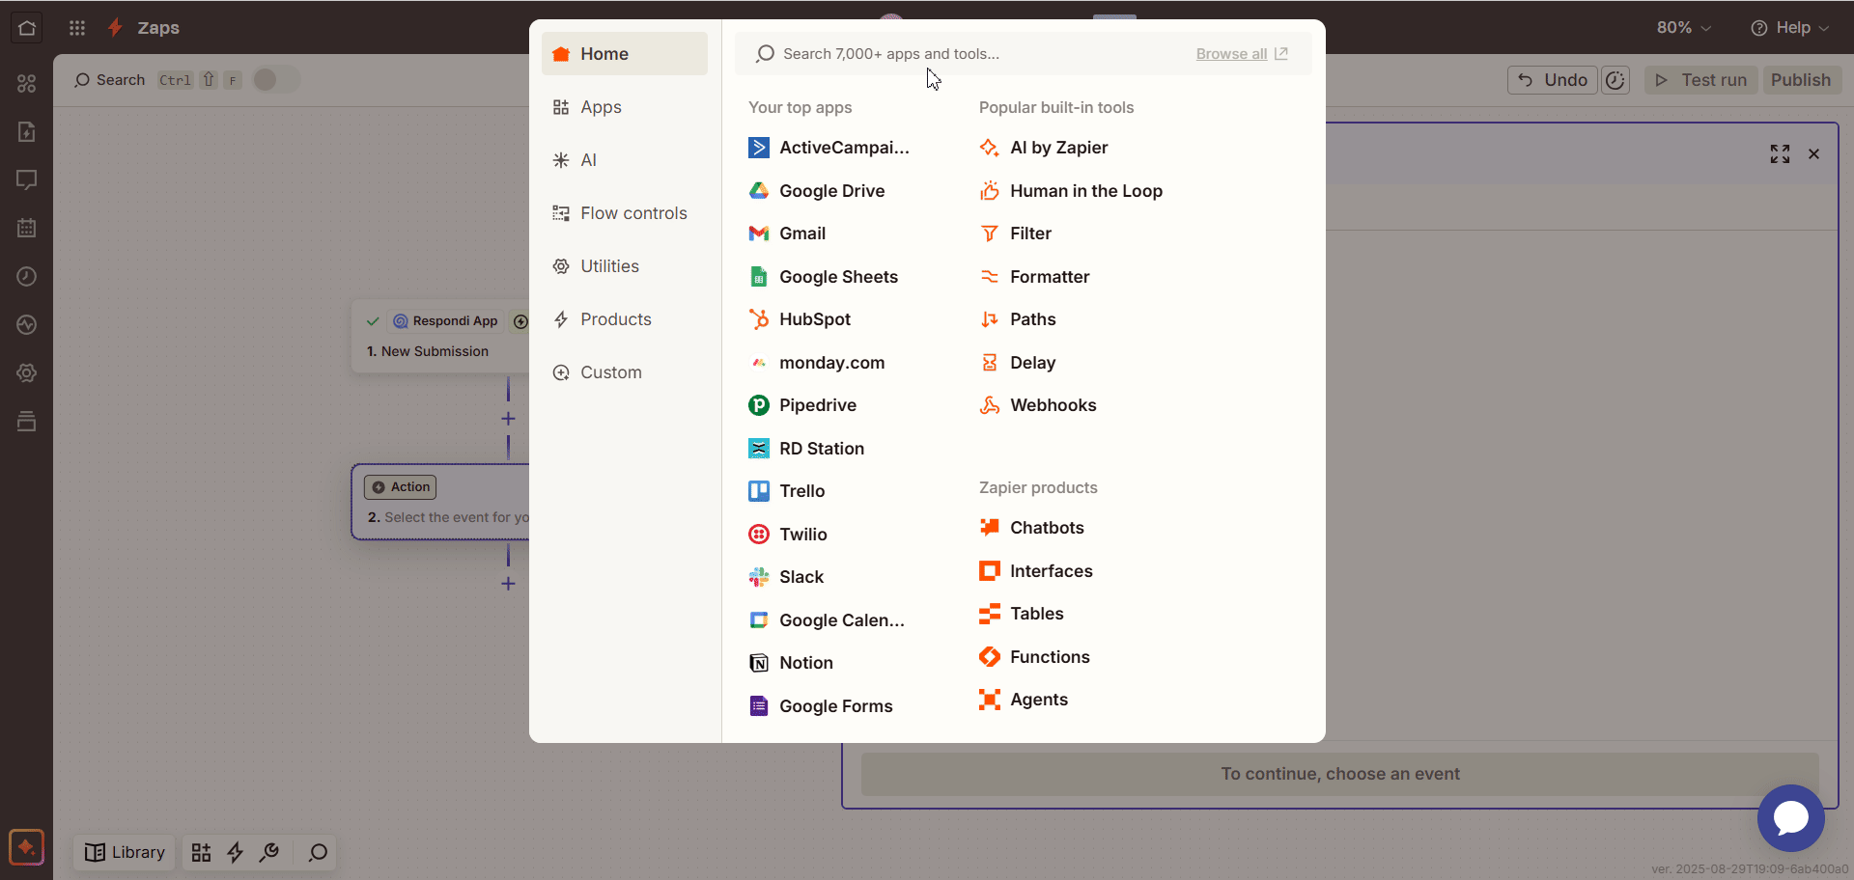The height and width of the screenshot is (880, 1854).
Task: Open sidebar settings gear icon
Action: click(27, 373)
